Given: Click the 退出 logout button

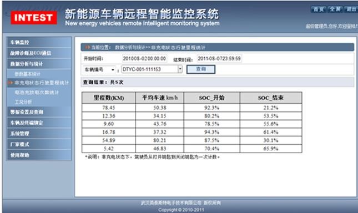Looking at the screenshot, I should 351,9.
